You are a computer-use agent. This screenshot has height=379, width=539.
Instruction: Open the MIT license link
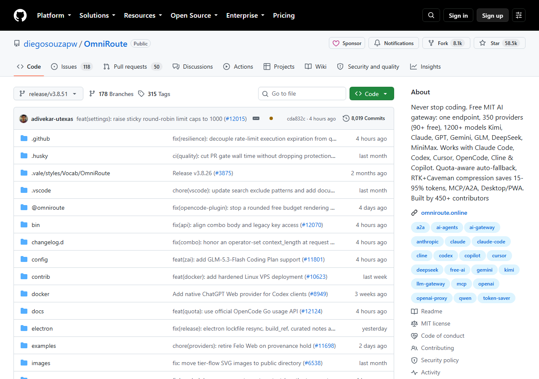point(431,323)
